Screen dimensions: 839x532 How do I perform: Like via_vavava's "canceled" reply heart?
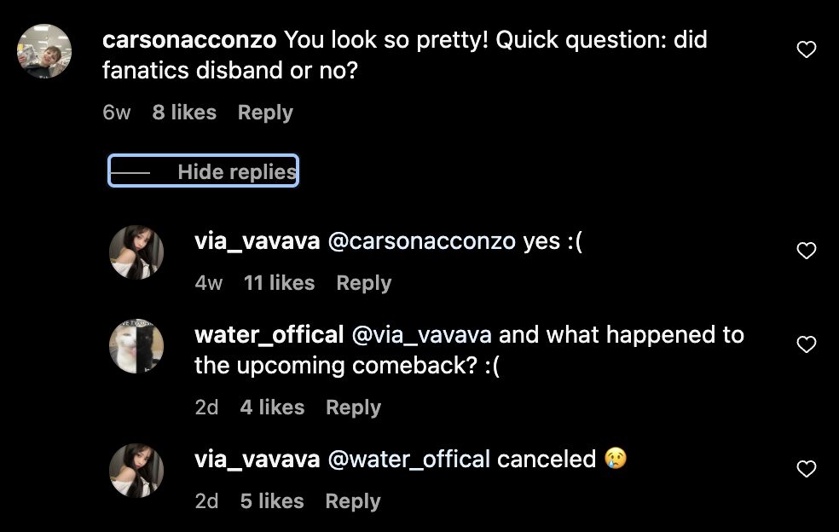click(806, 469)
